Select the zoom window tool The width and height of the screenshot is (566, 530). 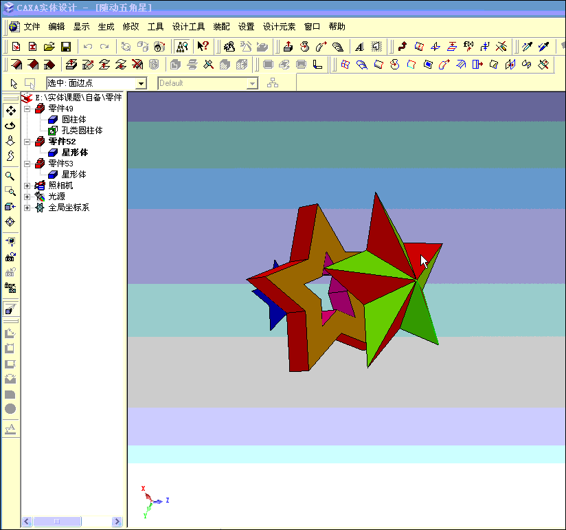click(x=10, y=191)
